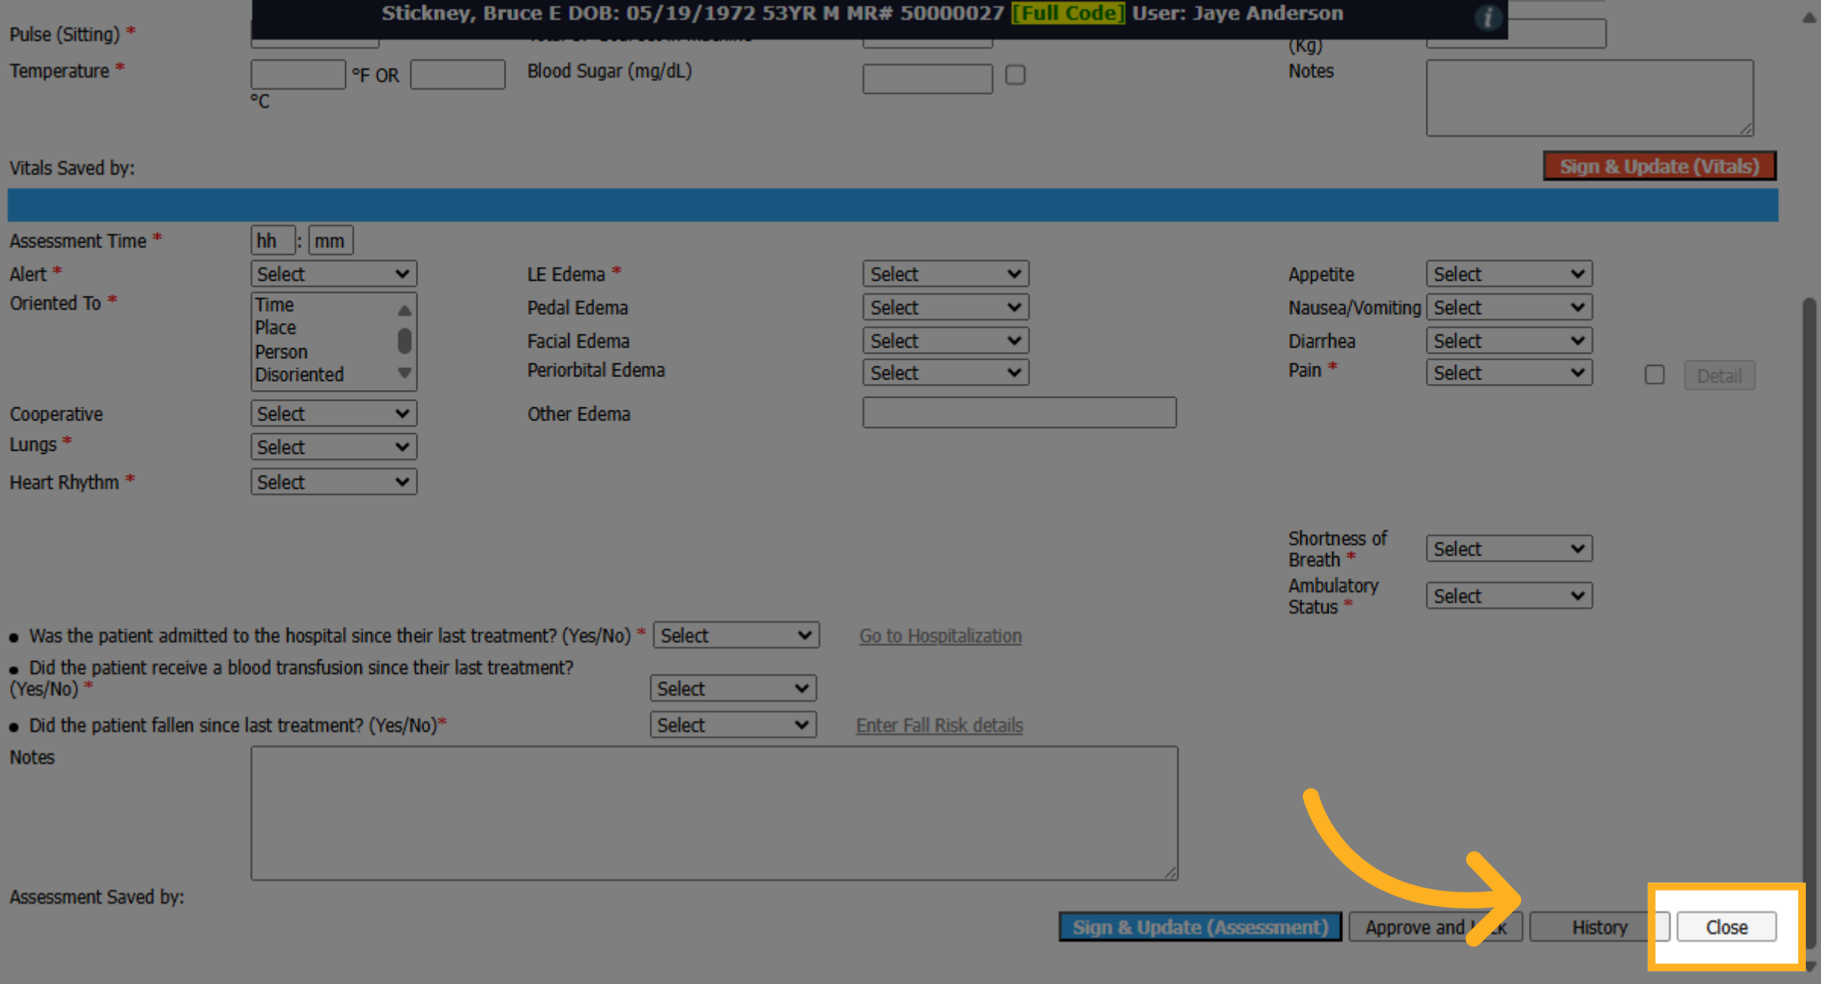This screenshot has width=1821, height=984.
Task: Tick the Blood Sugar checkbox
Action: [1015, 75]
